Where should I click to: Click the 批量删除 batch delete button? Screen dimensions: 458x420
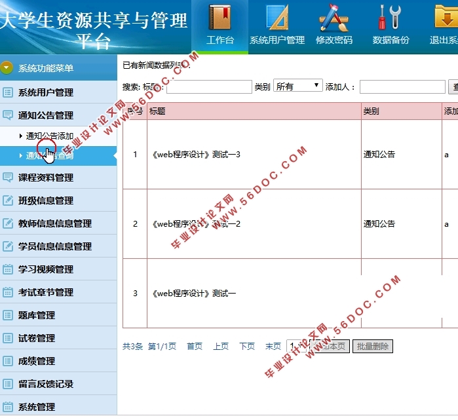click(x=373, y=346)
